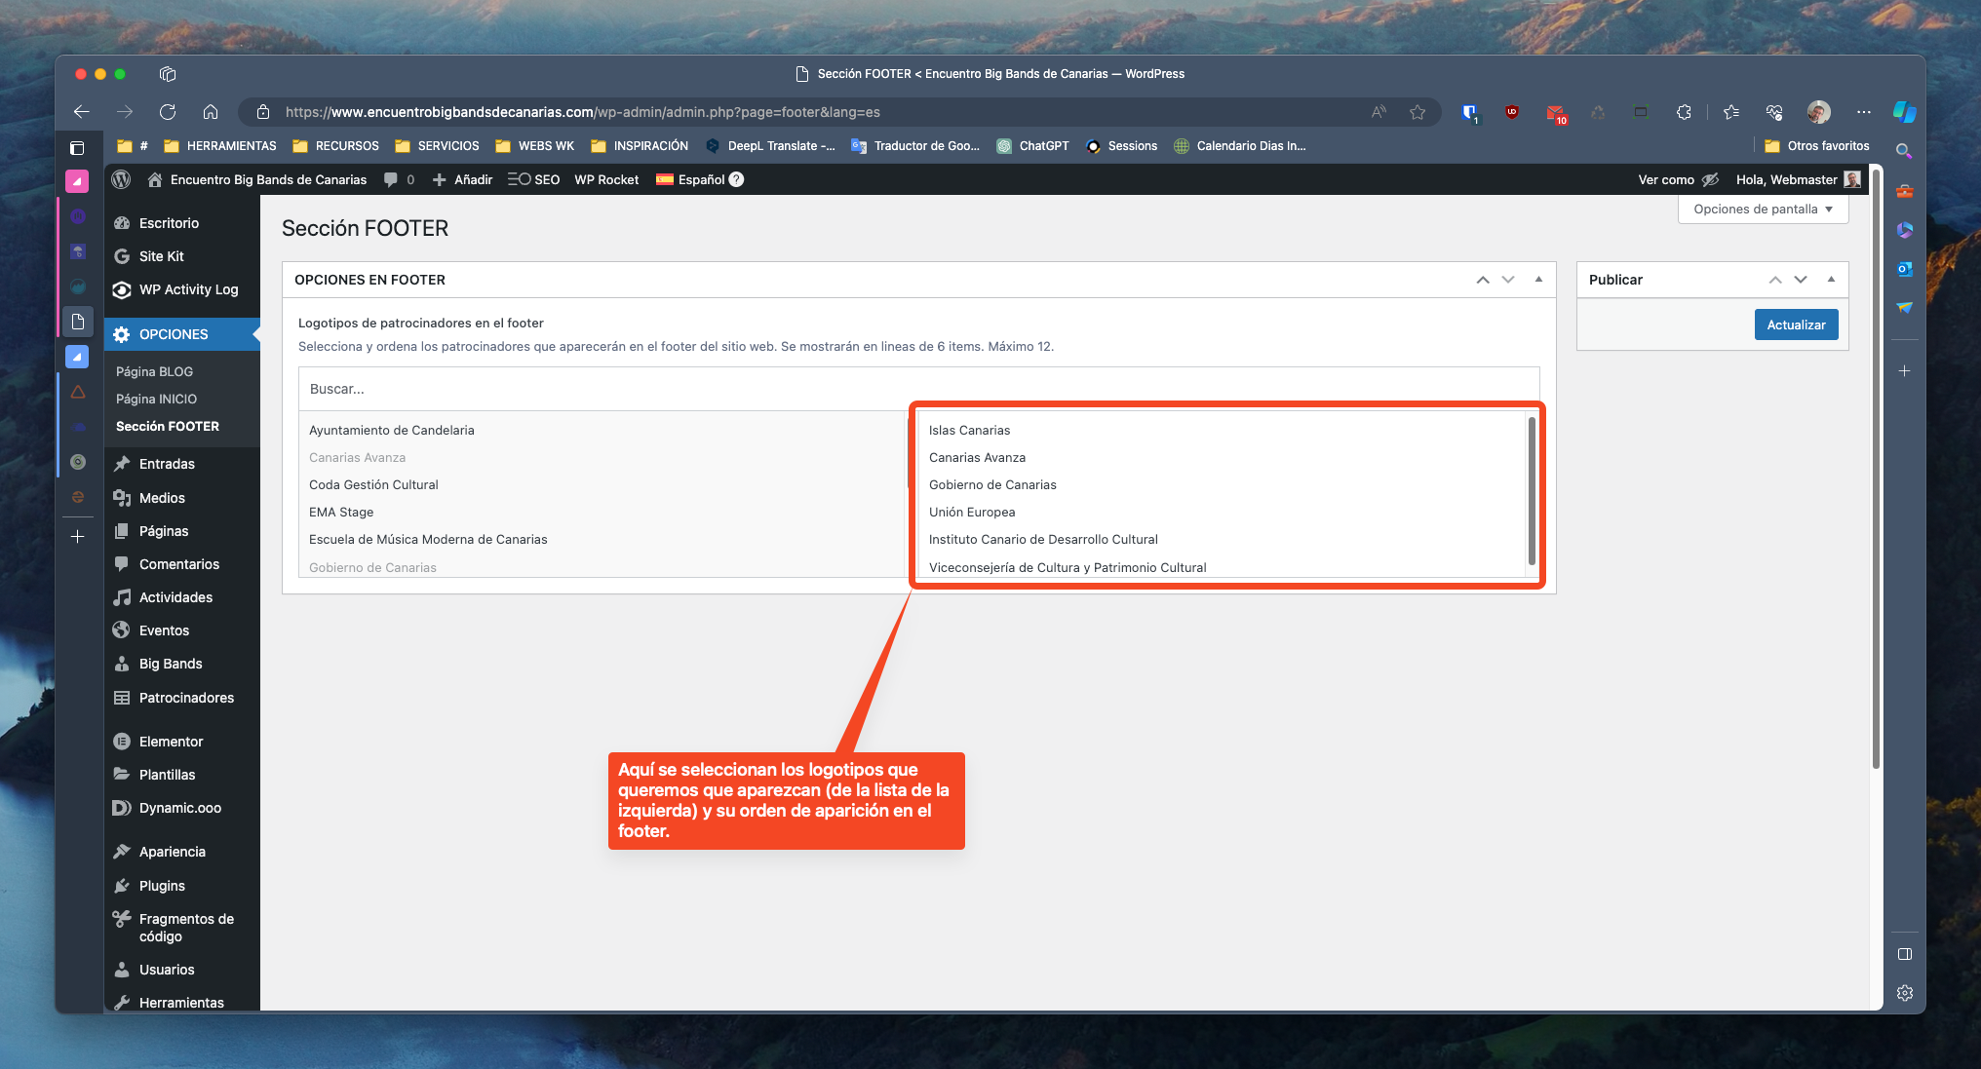1981x1069 pixels.
Task: Move Publicar panel down
Action: pos(1801,280)
